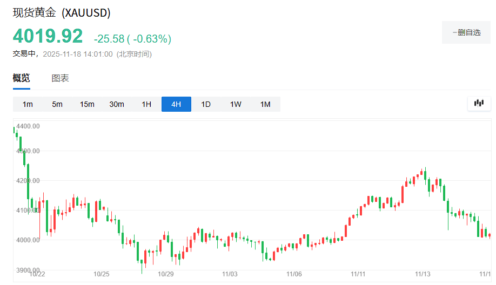Switch chart to 30m period
This screenshot has height=285, width=496.
click(x=117, y=104)
